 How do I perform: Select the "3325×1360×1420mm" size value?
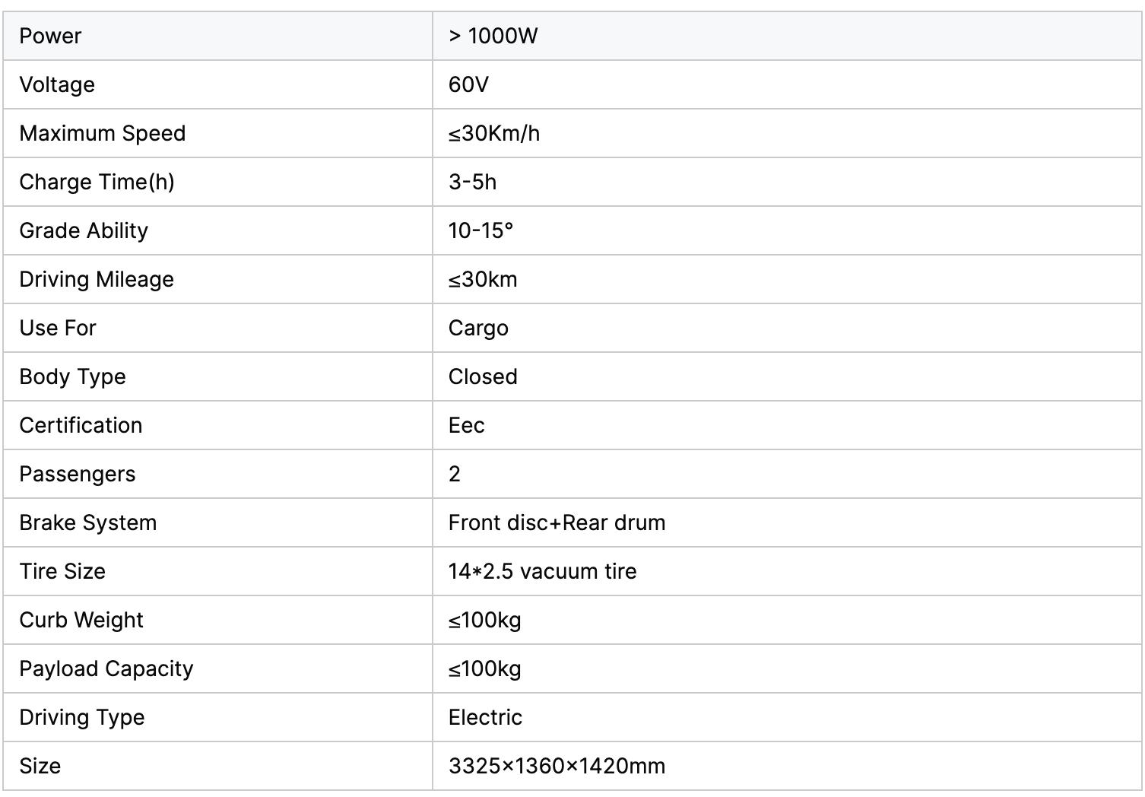tap(557, 766)
